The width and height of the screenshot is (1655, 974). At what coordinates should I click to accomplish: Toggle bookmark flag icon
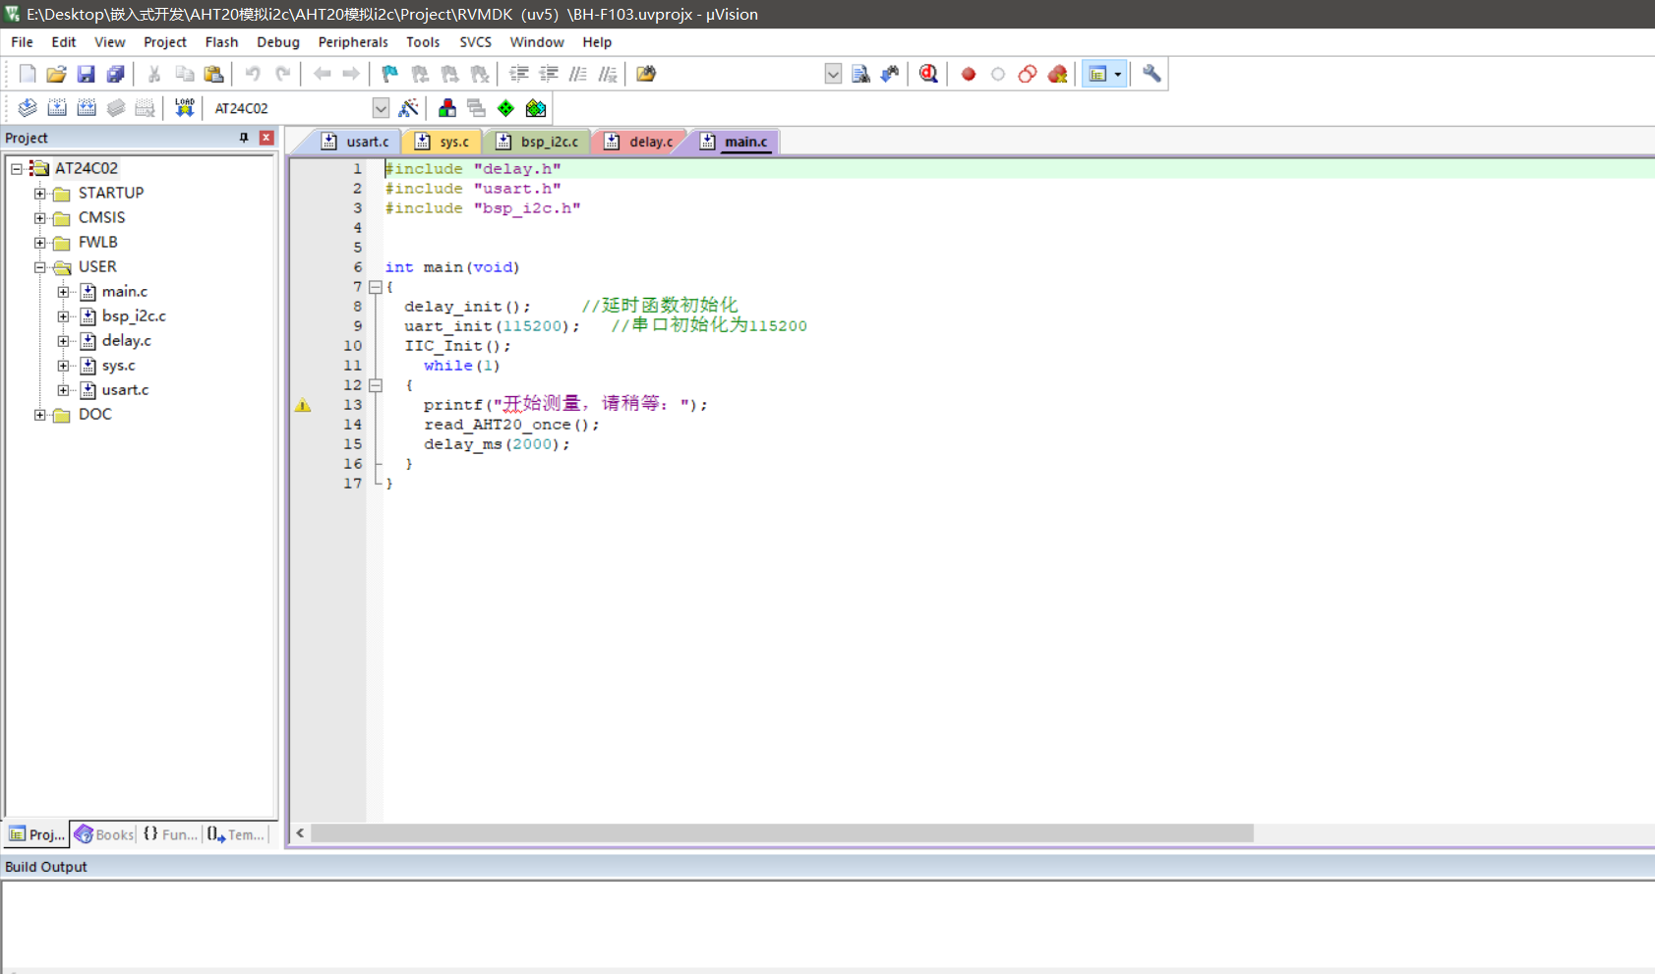point(390,74)
